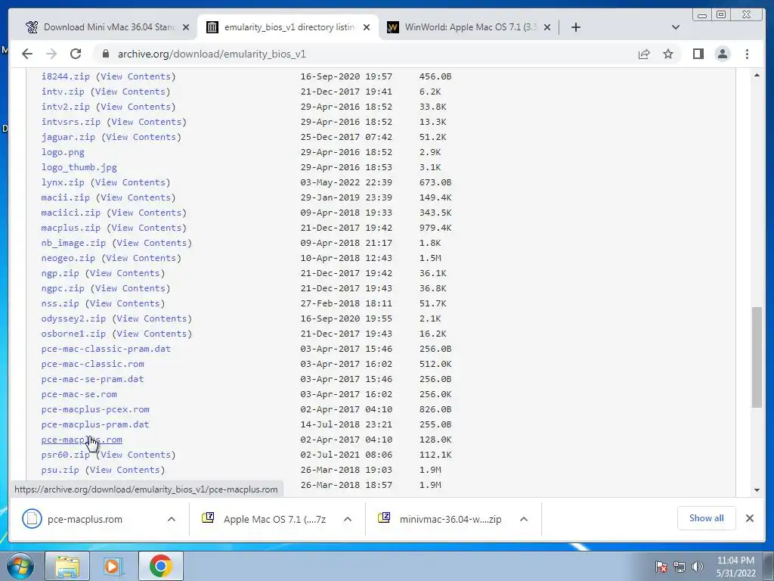Open pce-mac-se-pram.dat link
Viewport: 774px width, 581px height.
coord(93,380)
